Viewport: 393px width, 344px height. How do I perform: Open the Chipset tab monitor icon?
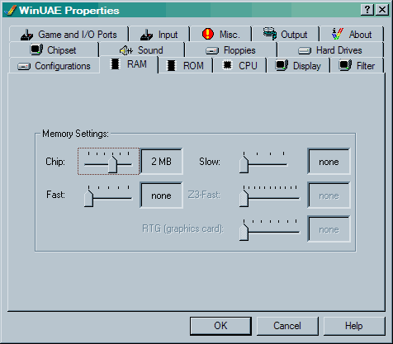point(36,49)
